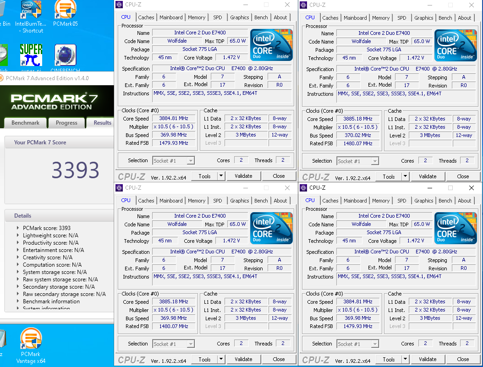
Task: Expand the Productivity score detail row
Action: click(17, 243)
